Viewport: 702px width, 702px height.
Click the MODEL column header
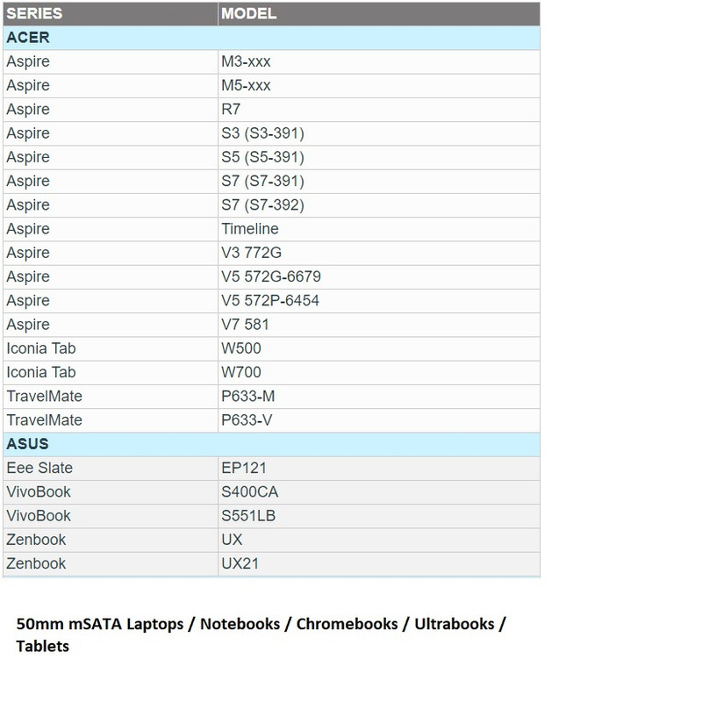pos(249,14)
